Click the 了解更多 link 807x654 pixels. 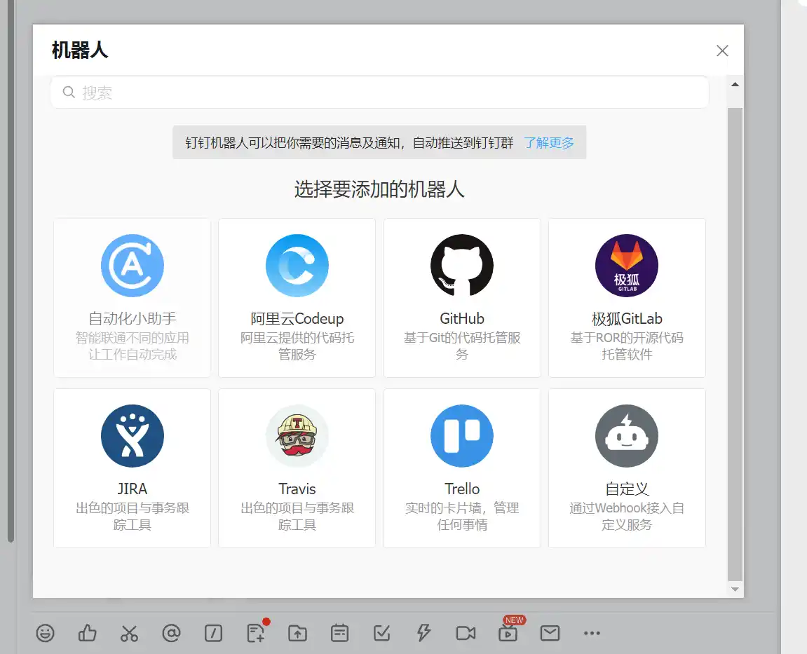[548, 143]
